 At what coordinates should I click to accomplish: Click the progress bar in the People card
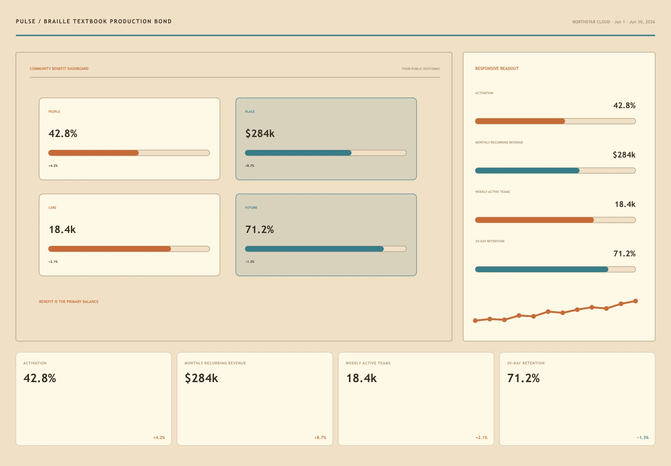tap(129, 153)
